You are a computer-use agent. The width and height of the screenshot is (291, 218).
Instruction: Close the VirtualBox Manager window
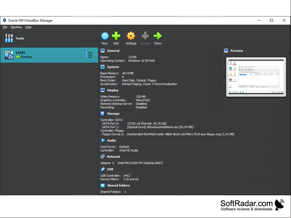tap(284, 20)
